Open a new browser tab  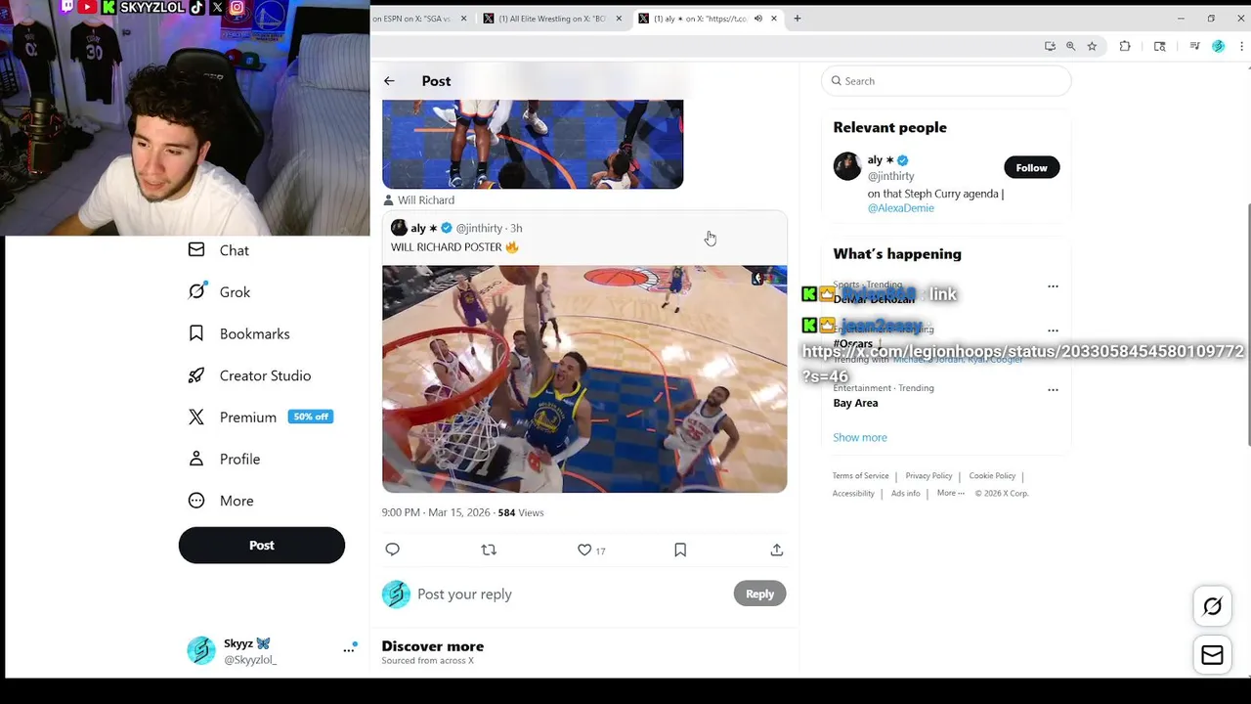[797, 19]
